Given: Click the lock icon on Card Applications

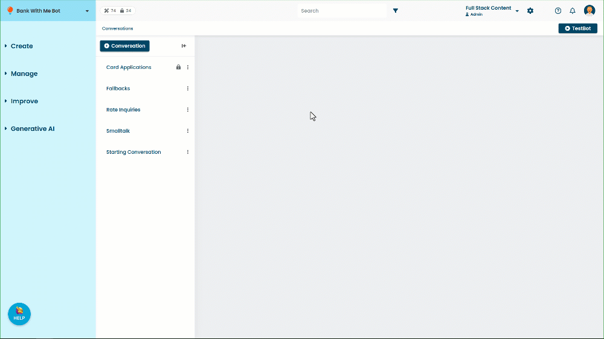Looking at the screenshot, I should coord(178,67).
